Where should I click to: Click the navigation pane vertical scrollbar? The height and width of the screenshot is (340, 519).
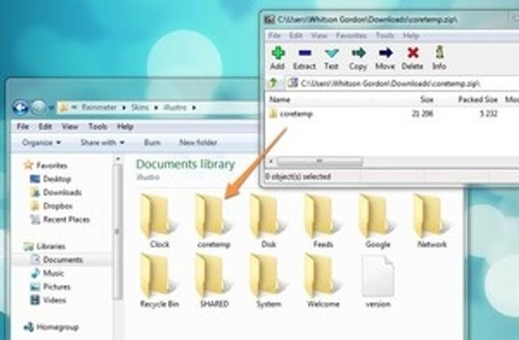118,232
